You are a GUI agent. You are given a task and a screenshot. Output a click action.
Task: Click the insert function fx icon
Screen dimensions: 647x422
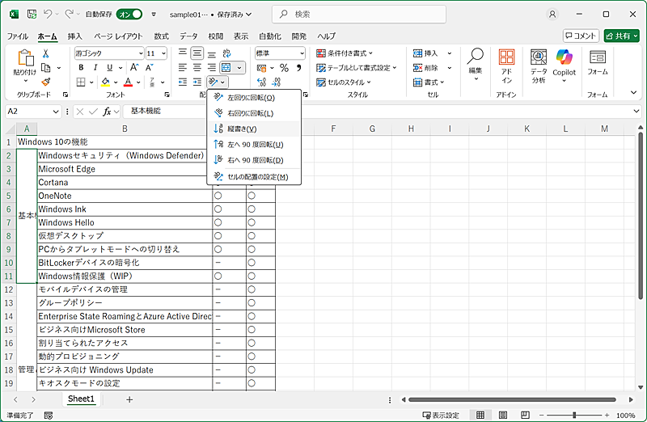[106, 111]
